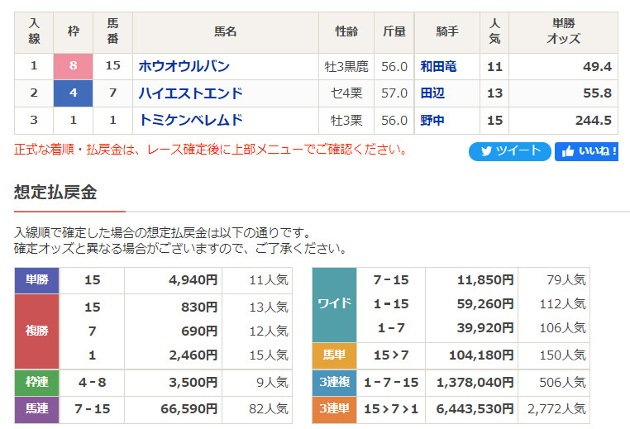The height and width of the screenshot is (429, 630).
Task: Click the ワイド bet type label
Action: 334,304
